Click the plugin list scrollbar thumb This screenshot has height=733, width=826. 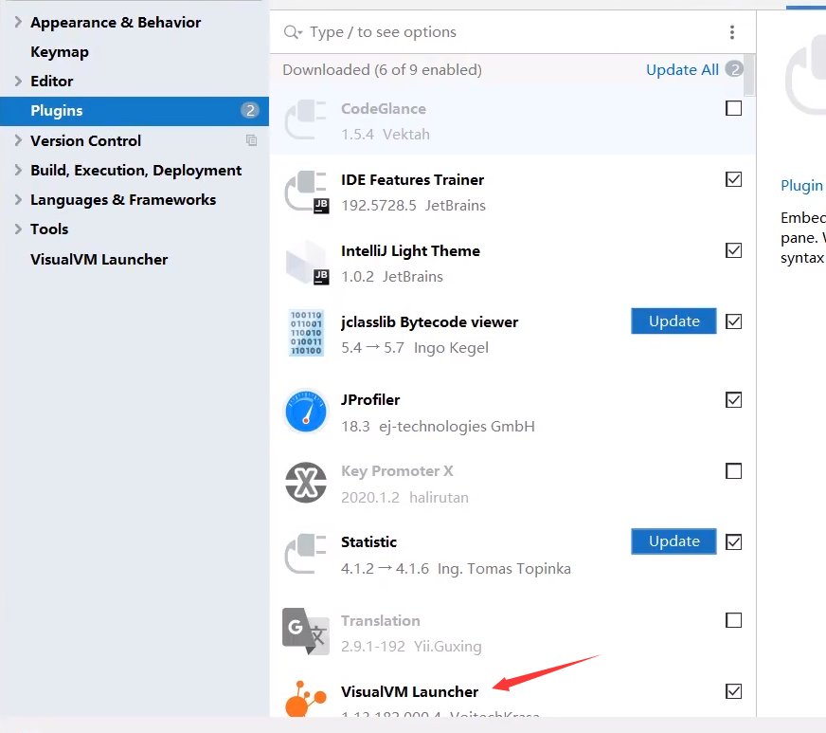pyautogui.click(x=748, y=75)
